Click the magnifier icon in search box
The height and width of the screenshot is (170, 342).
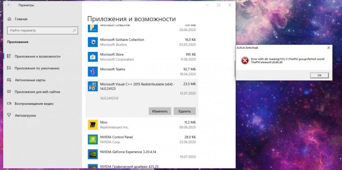click(74, 30)
